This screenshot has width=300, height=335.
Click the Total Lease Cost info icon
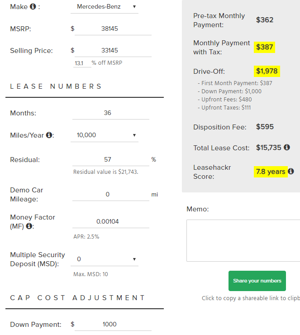(x=287, y=147)
